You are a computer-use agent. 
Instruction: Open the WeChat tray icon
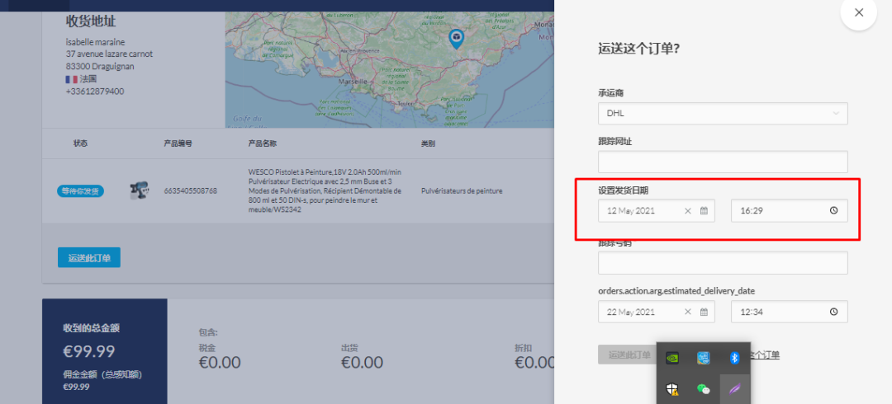pyautogui.click(x=703, y=389)
